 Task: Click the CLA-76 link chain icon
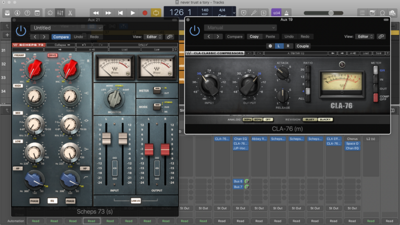click(381, 36)
